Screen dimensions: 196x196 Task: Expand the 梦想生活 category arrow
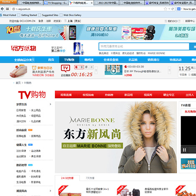coord(50,104)
